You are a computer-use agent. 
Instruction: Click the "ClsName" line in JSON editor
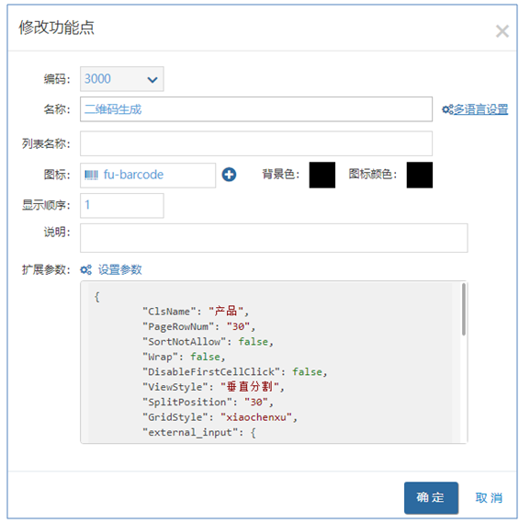[196, 312]
